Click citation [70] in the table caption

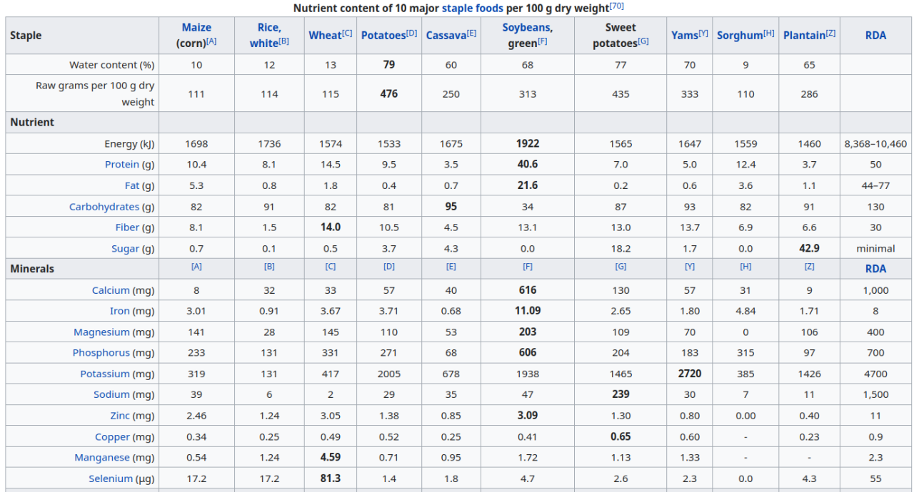(617, 6)
